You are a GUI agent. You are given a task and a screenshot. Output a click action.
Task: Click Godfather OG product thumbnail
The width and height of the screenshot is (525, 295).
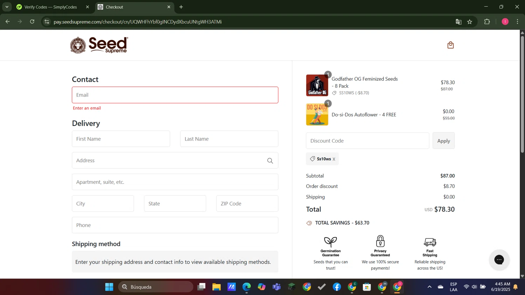(x=317, y=85)
